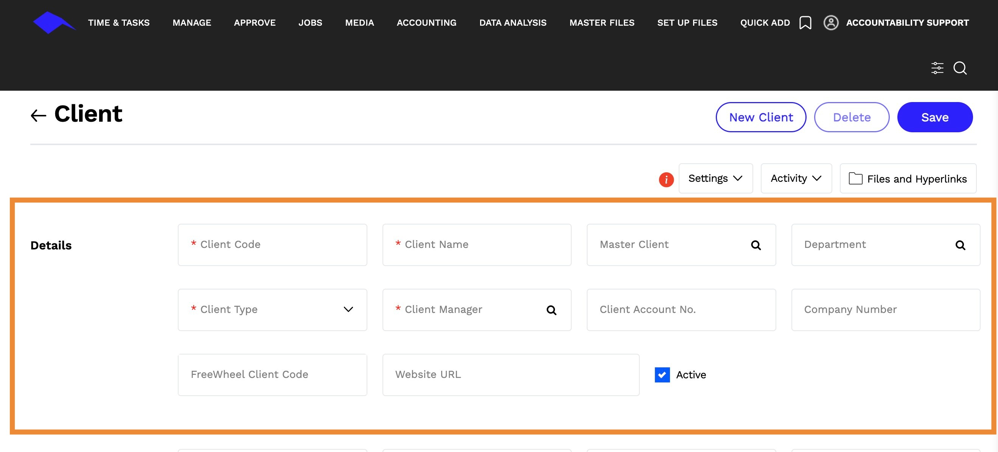Click the user profile avatar icon
Viewport: 998px width, 452px height.
pos(831,22)
